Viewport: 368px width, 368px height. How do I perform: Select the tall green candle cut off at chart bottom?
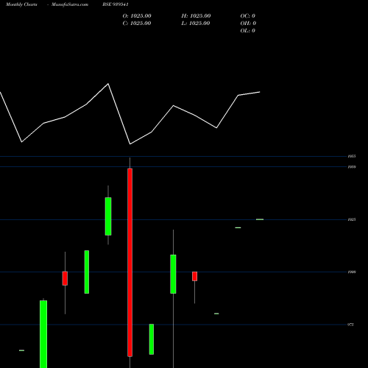tap(43, 334)
